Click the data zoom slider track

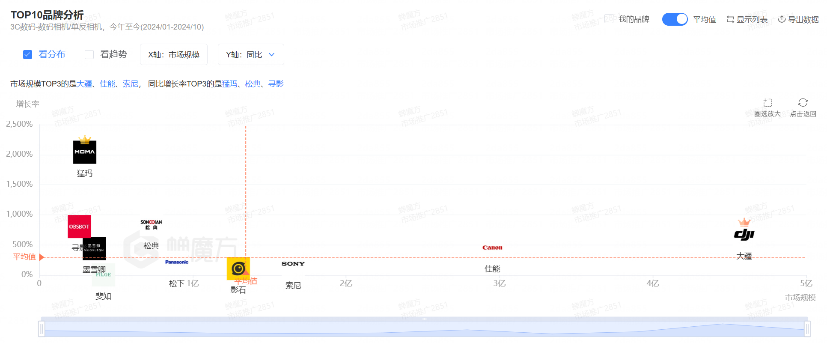pyautogui.click(x=424, y=329)
